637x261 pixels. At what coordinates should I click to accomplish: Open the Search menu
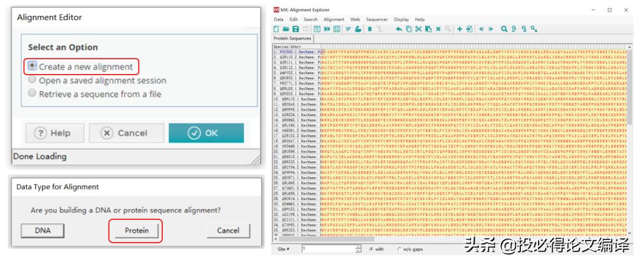pos(310,19)
